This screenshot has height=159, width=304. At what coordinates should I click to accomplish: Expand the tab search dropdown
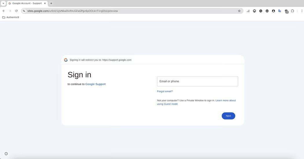point(3,3)
